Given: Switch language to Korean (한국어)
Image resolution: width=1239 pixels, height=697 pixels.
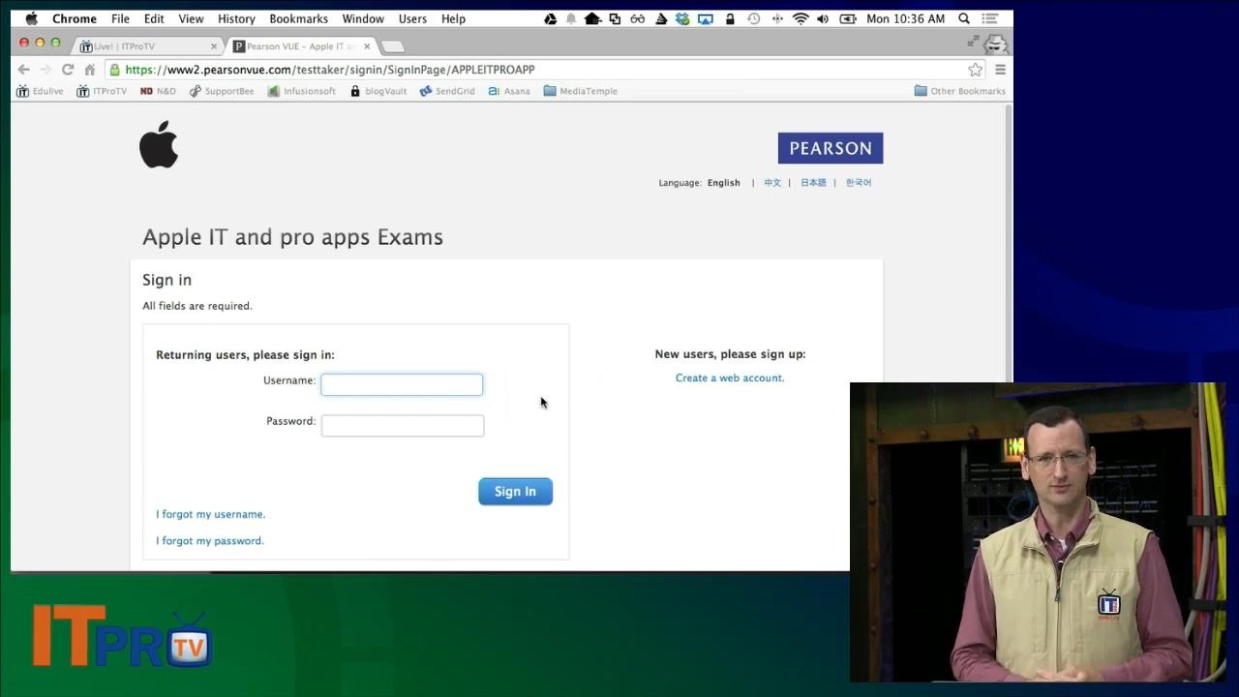Looking at the screenshot, I should pos(859,183).
